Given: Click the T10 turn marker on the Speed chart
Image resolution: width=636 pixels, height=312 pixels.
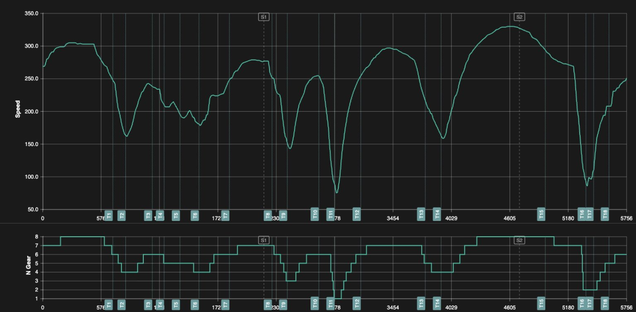Looking at the screenshot, I should [315, 214].
